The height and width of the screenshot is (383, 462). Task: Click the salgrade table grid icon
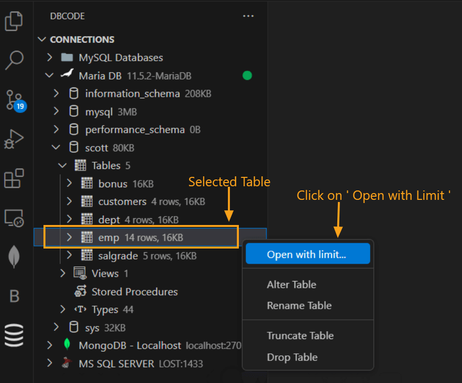click(87, 255)
